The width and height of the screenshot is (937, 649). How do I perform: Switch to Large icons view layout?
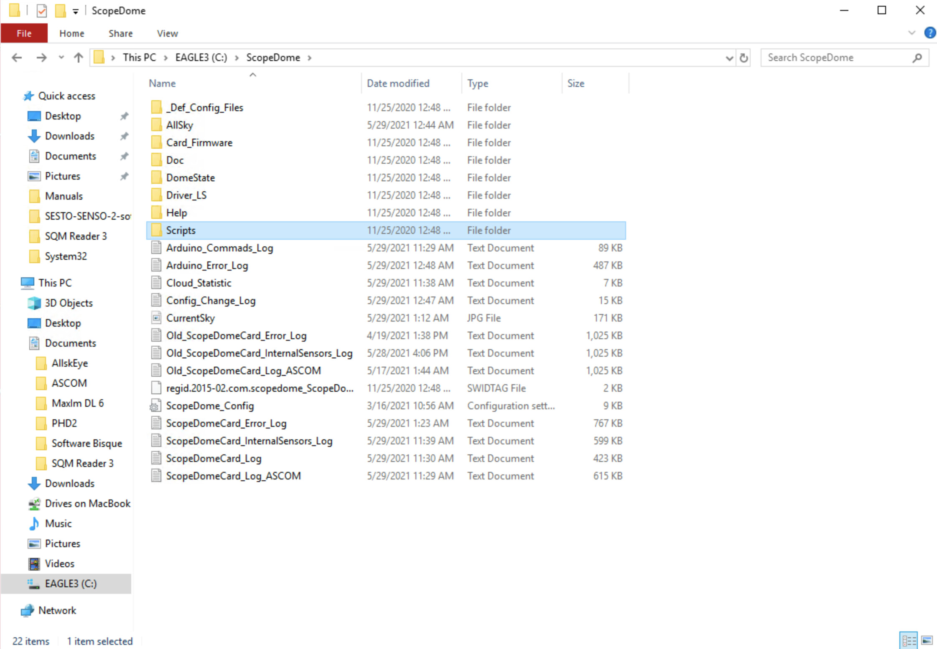pos(927,640)
